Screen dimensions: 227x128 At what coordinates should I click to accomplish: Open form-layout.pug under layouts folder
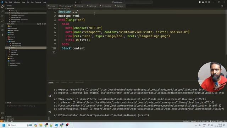16,43
